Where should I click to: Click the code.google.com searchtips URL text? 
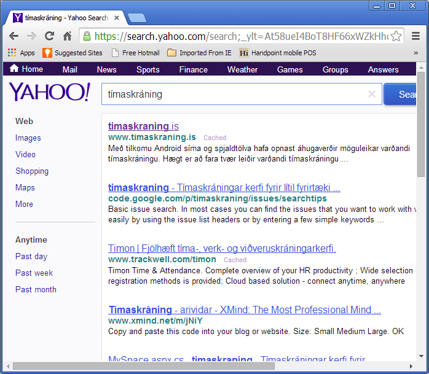(218, 198)
